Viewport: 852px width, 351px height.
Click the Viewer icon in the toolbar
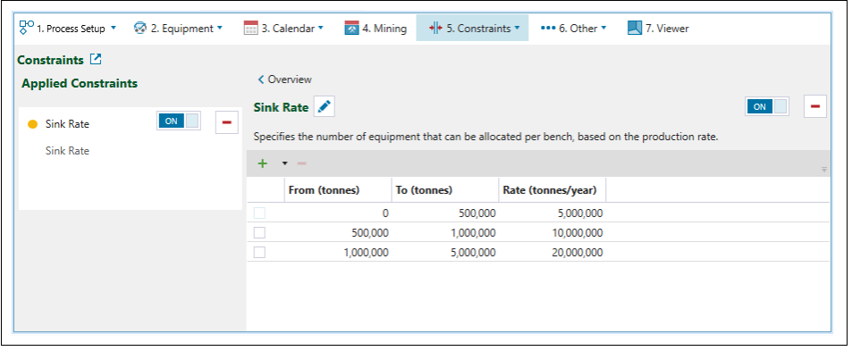(635, 28)
